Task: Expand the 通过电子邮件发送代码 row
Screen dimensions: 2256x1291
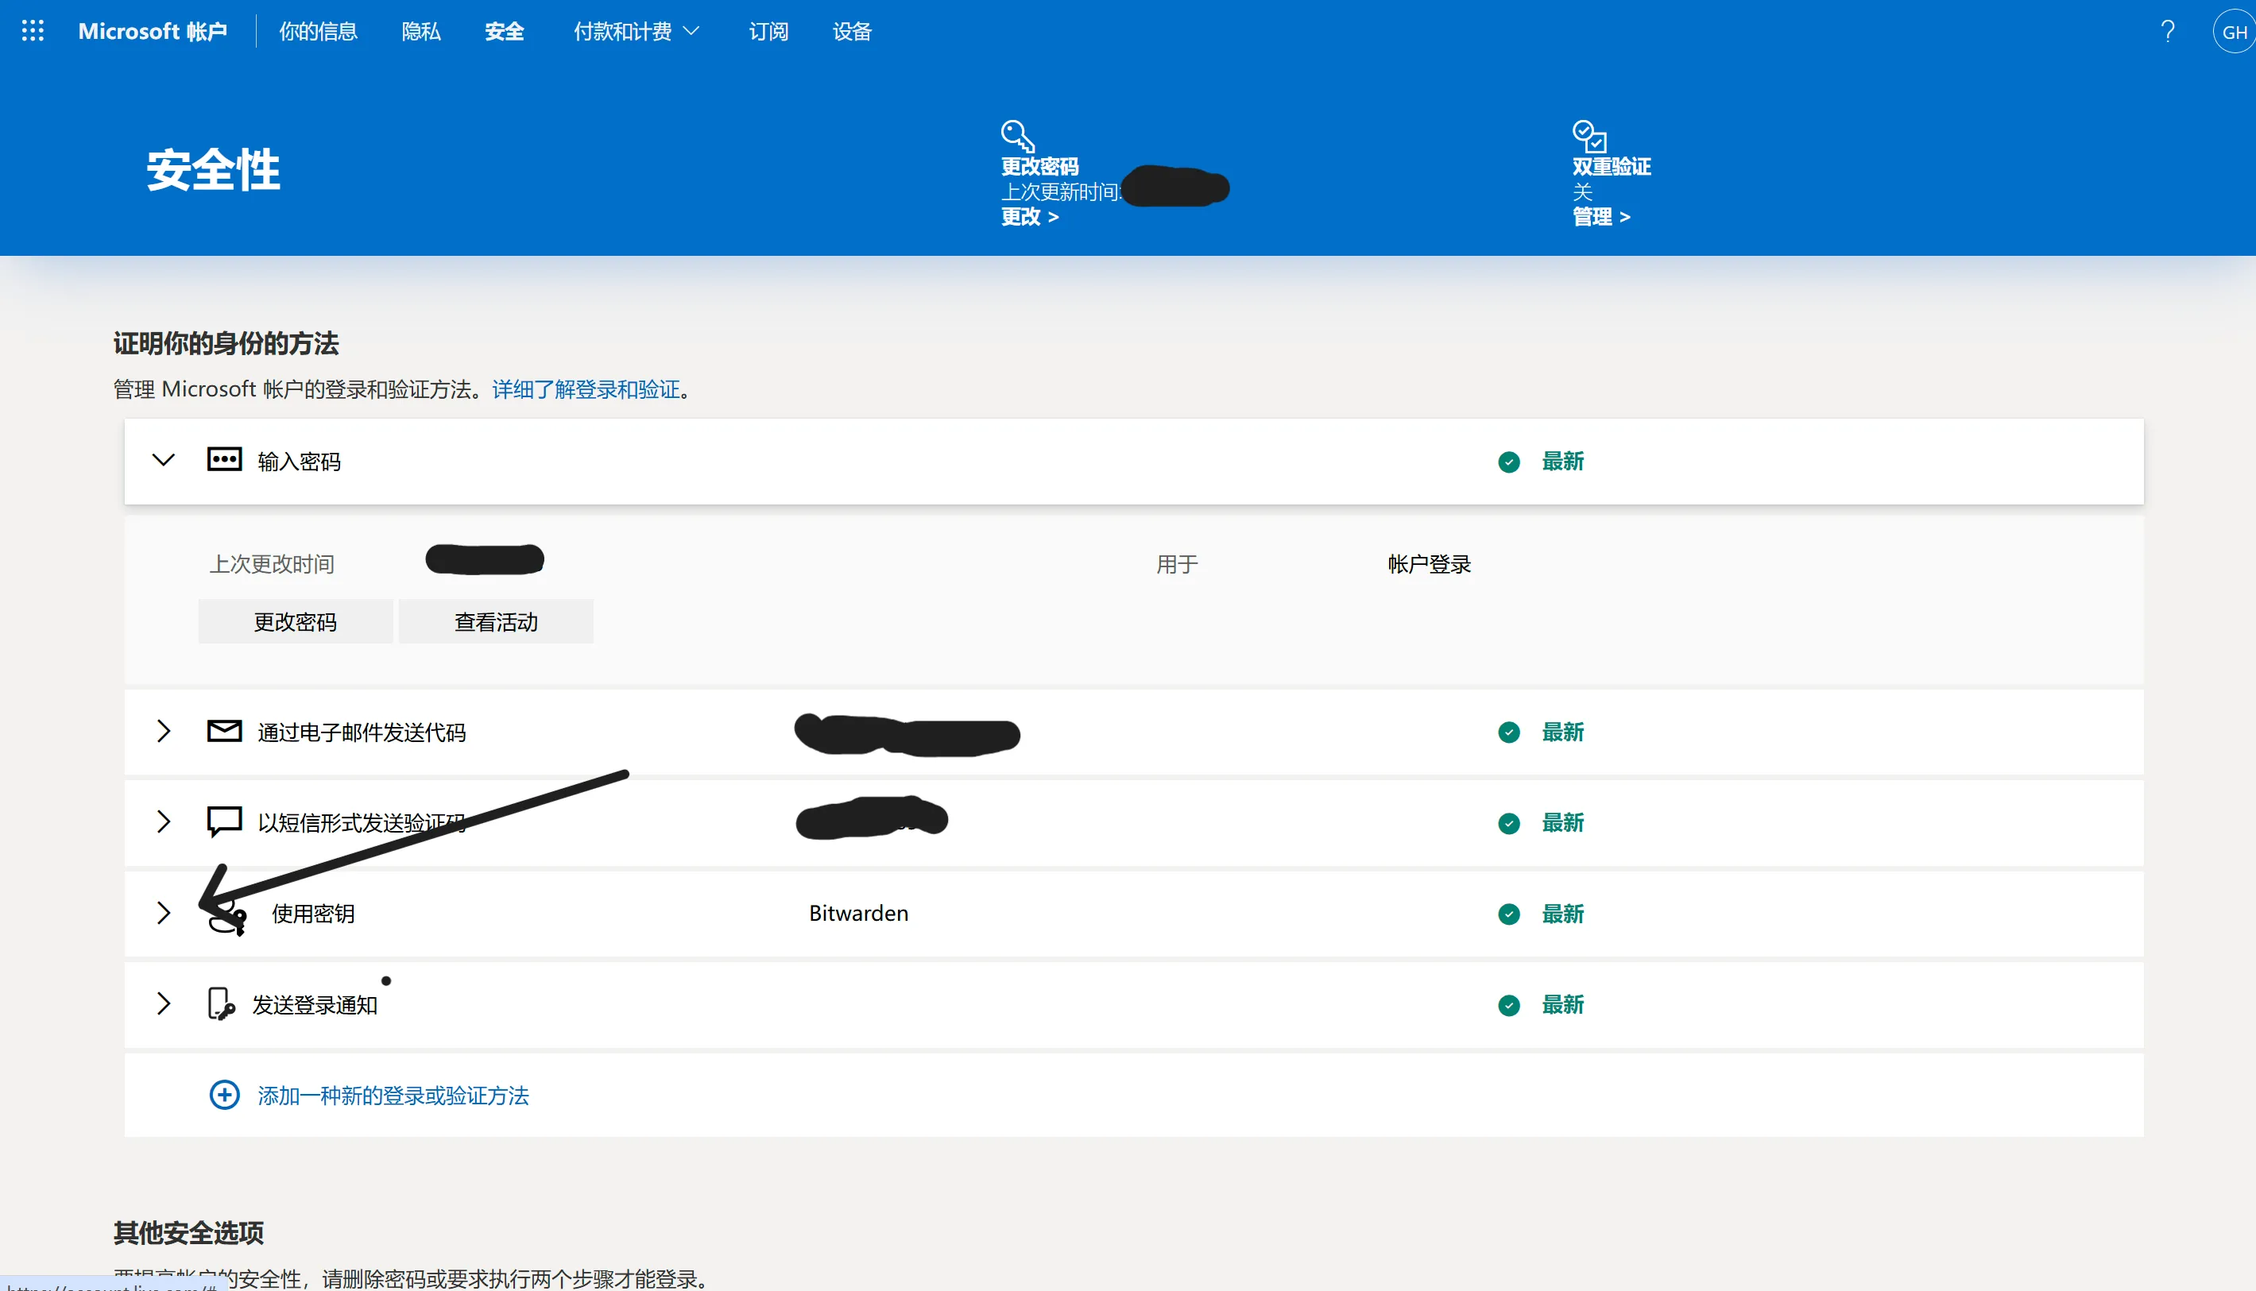Action: coord(163,732)
